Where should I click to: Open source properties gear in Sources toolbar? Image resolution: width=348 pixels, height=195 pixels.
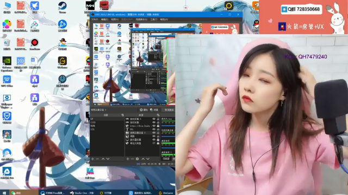[138, 159]
